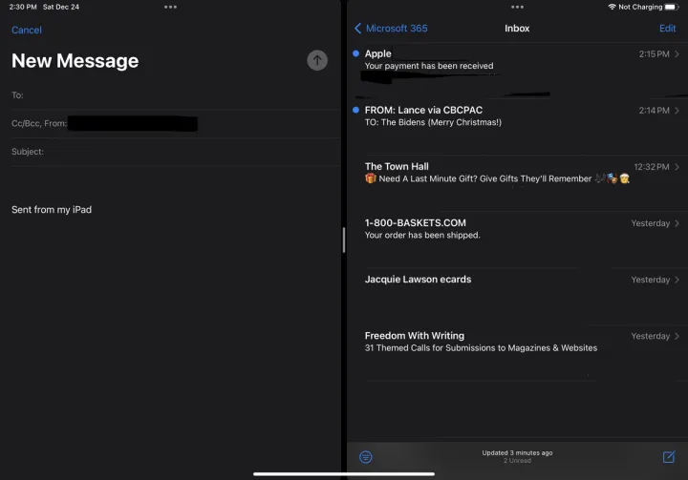Tap the compose new message icon
Image resolution: width=688 pixels, height=480 pixels.
pyautogui.click(x=668, y=457)
